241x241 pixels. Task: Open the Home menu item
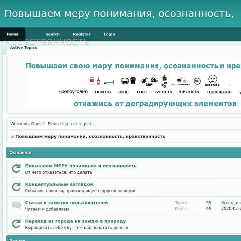tap(13, 34)
